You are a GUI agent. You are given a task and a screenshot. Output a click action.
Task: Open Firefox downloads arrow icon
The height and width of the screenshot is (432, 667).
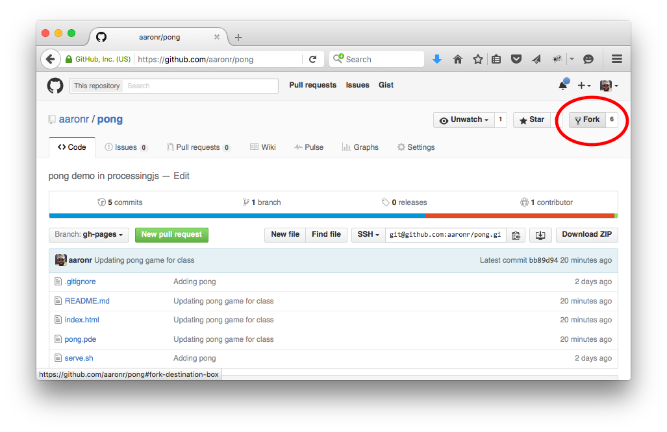click(437, 59)
